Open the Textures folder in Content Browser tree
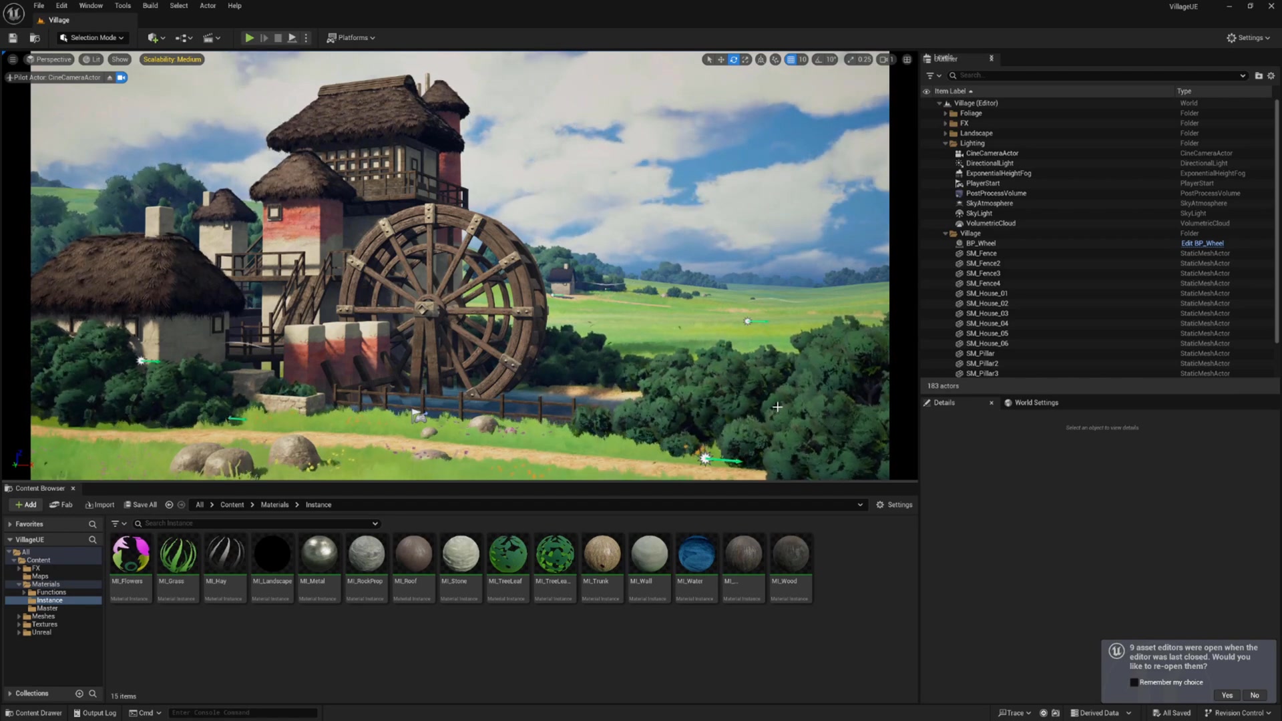1282x721 pixels. pos(44,624)
